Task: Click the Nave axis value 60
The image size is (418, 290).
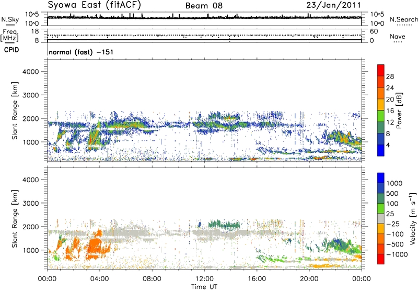Action: click(x=374, y=31)
